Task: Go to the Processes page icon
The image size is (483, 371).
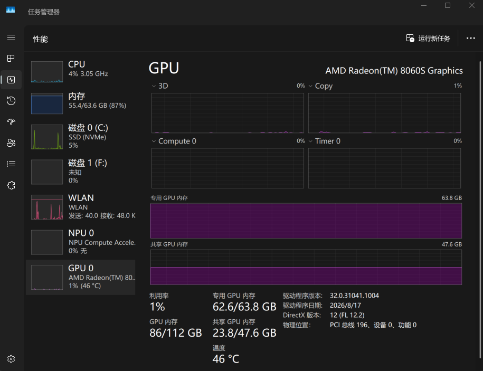Action: click(11, 58)
